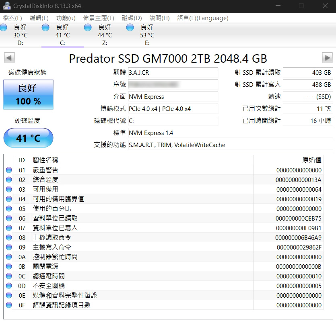The height and width of the screenshot is (321, 336).
Task: Open the 功能(u) menu
Action: pyautogui.click(x=66, y=18)
